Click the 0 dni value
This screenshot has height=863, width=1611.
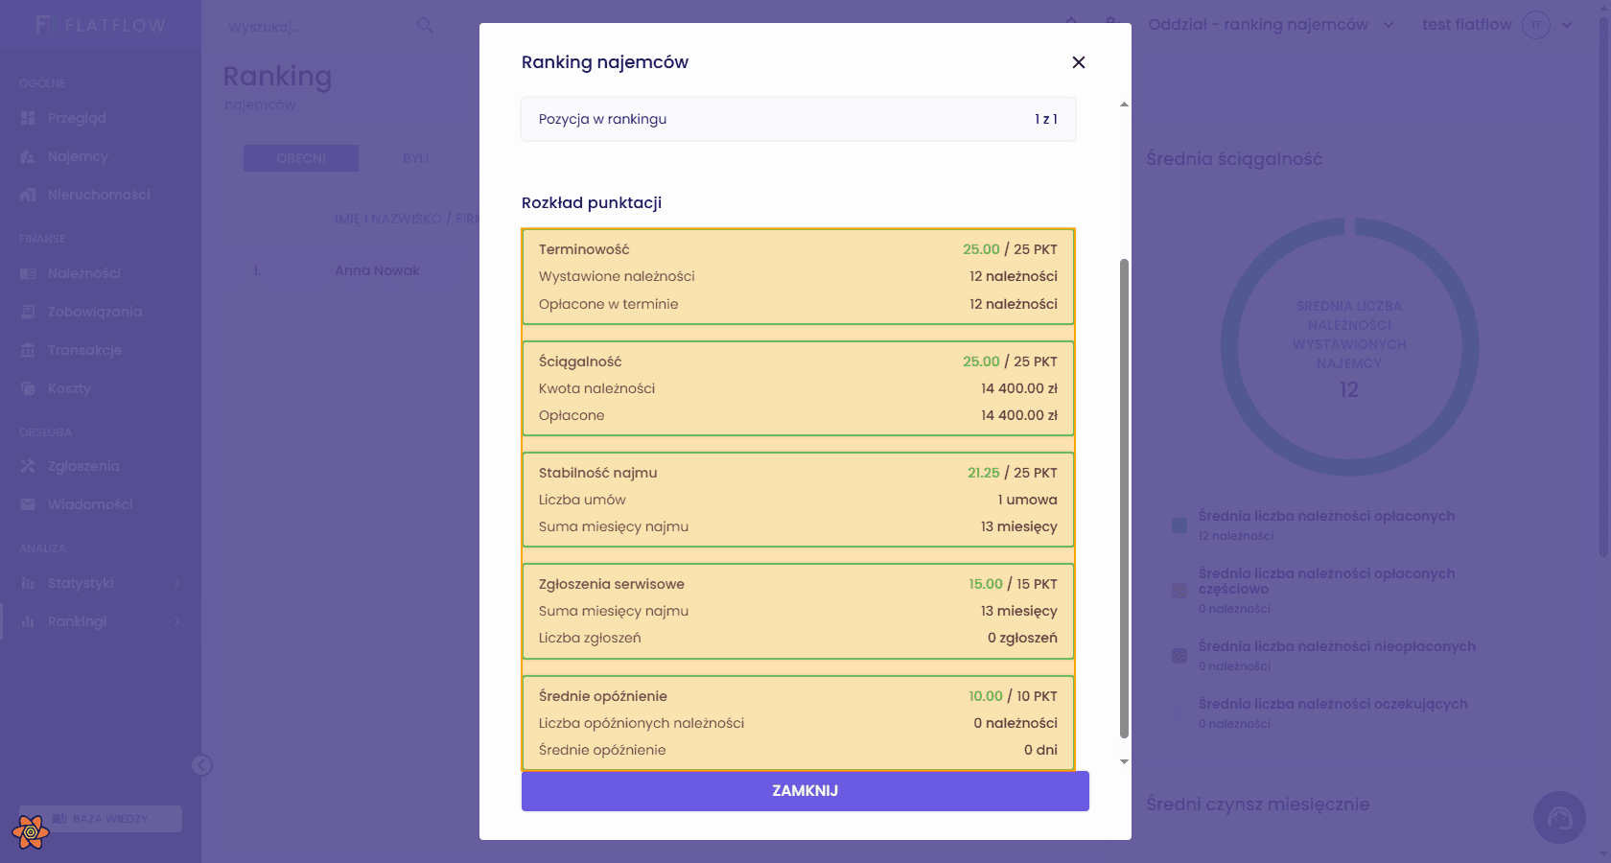click(x=1040, y=750)
